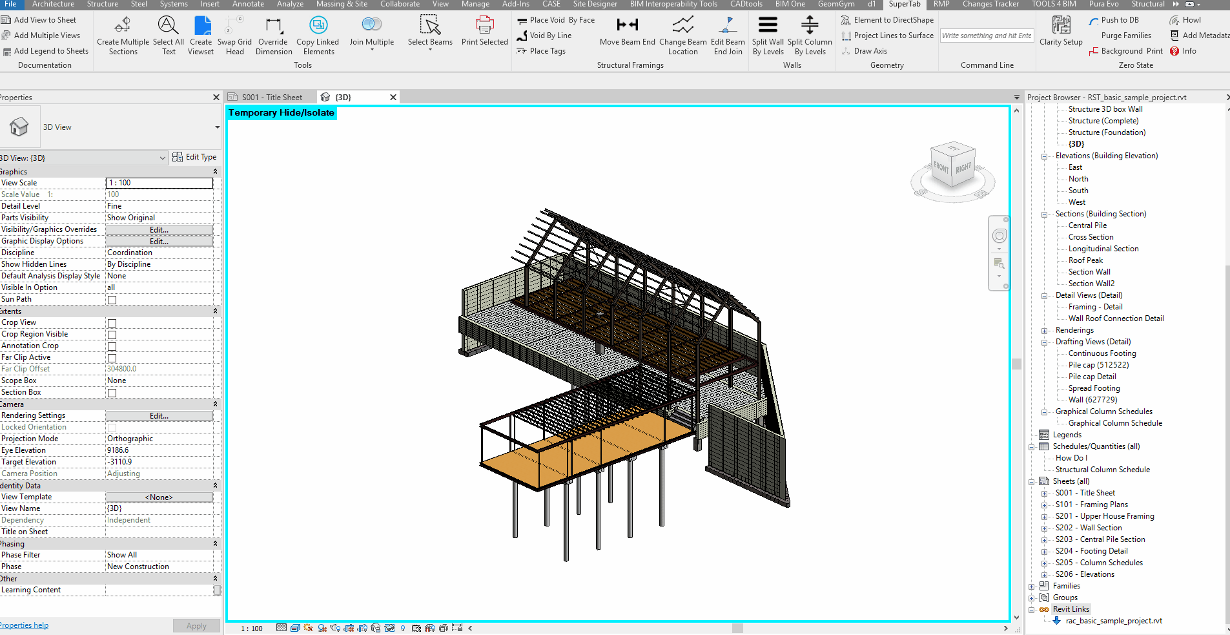1230x635 pixels.
Task: Expand the Families node in Project Browser
Action: (1031, 587)
